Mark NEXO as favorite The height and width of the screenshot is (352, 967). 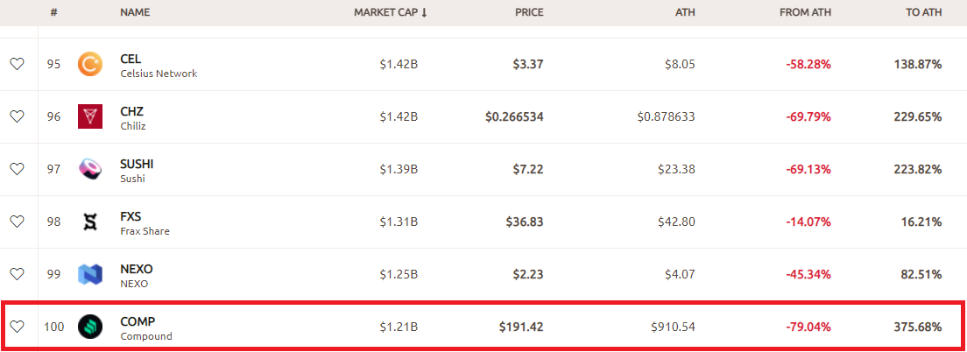(17, 274)
